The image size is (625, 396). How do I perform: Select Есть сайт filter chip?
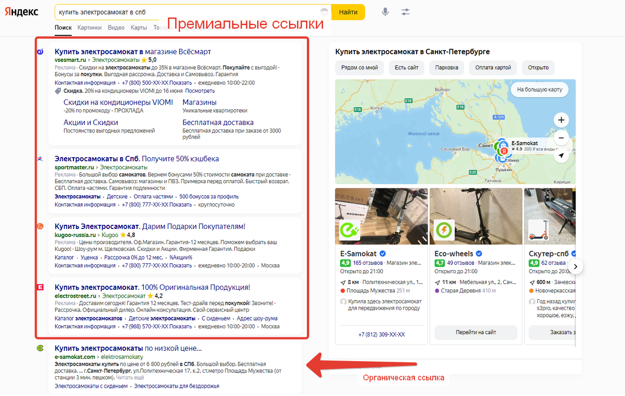coord(407,68)
